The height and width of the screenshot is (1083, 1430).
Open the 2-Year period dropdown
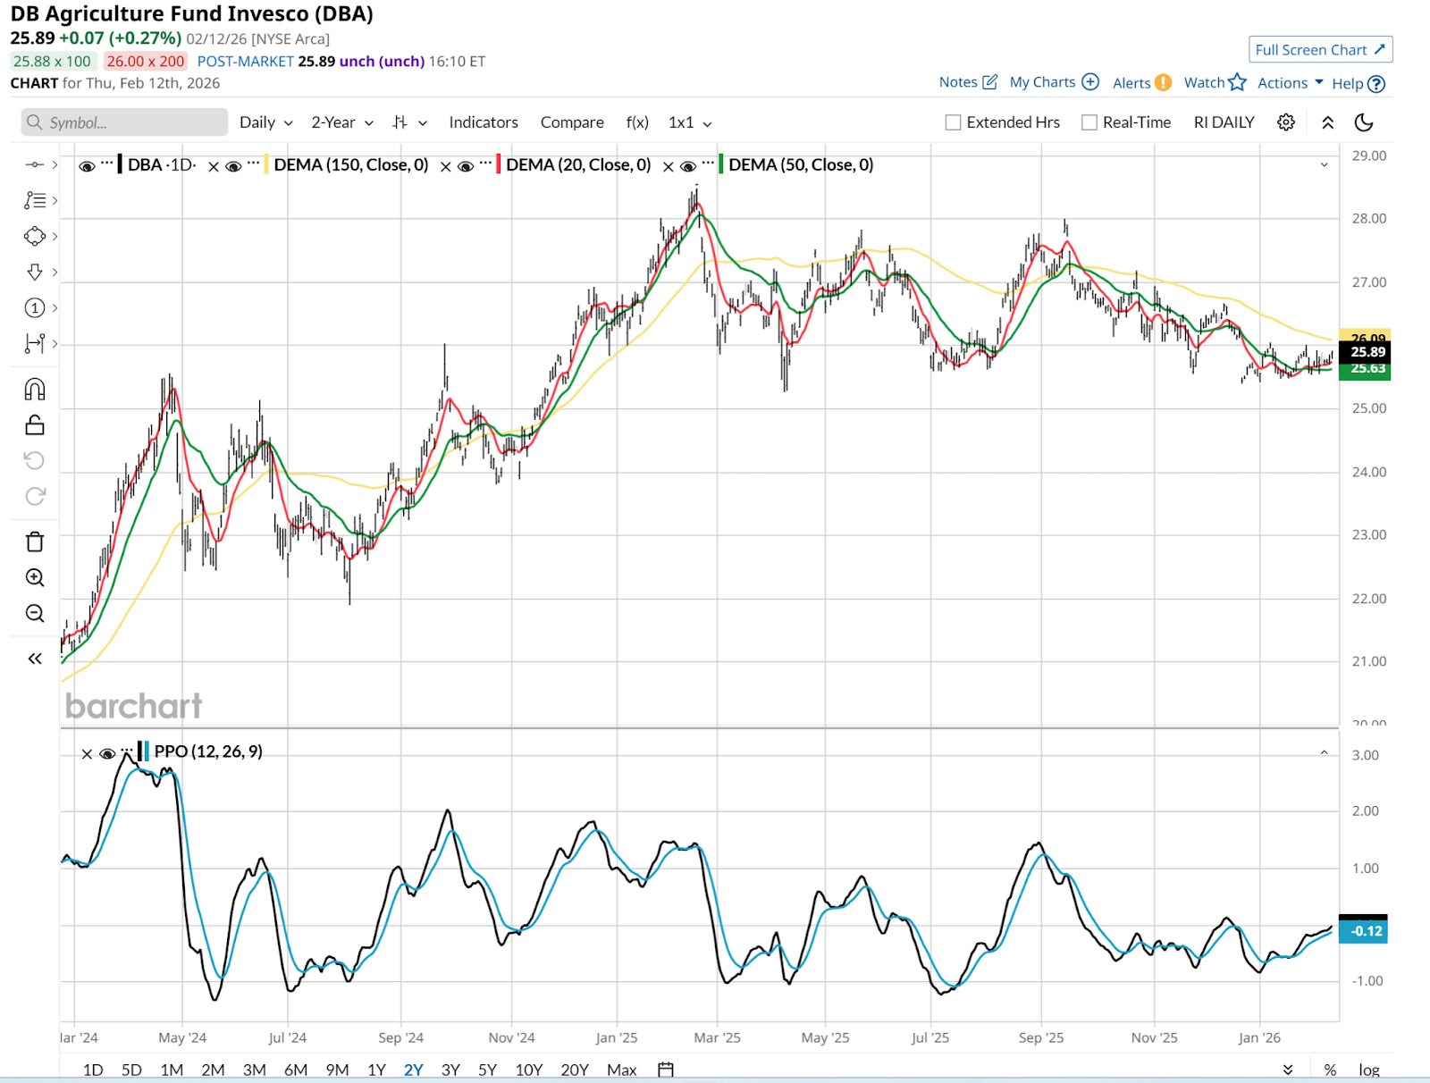(342, 122)
